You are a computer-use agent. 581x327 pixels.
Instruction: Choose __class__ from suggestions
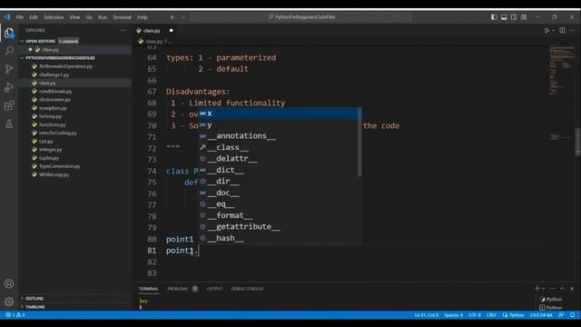(280, 147)
